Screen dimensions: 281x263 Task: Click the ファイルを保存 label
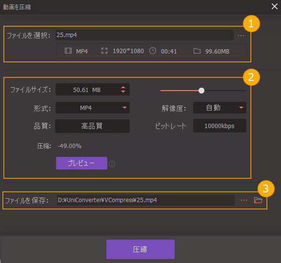point(26,201)
